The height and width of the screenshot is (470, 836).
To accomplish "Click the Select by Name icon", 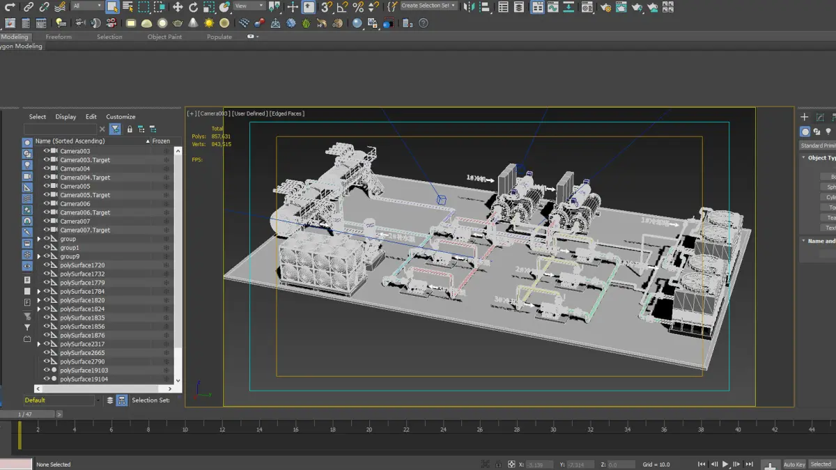I will tap(127, 7).
